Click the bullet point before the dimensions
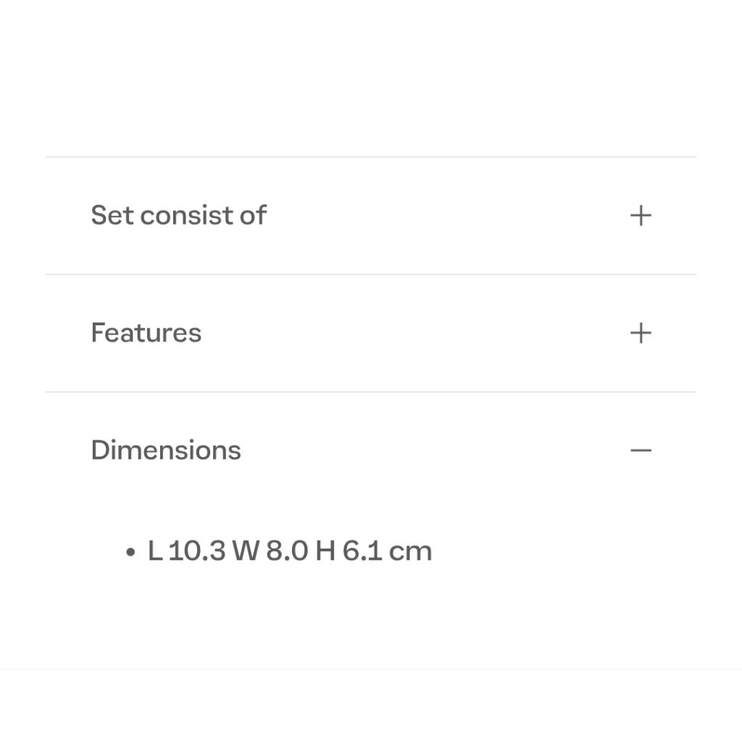 tap(130, 551)
